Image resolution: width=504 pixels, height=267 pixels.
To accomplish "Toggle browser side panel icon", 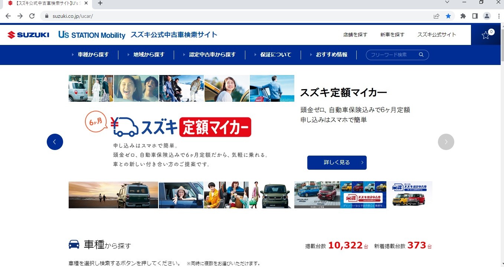I will tap(475, 16).
